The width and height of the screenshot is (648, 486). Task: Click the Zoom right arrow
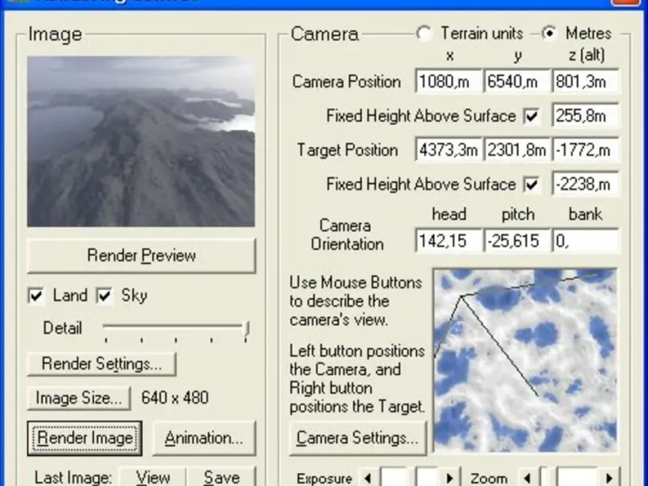[x=611, y=478]
